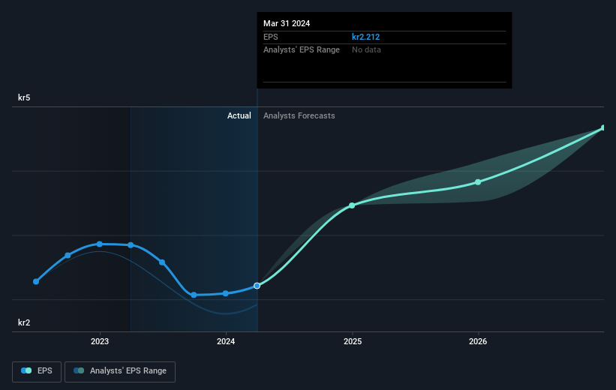Click the kr5 y-axis label
The height and width of the screenshot is (390, 616).
tap(24, 97)
